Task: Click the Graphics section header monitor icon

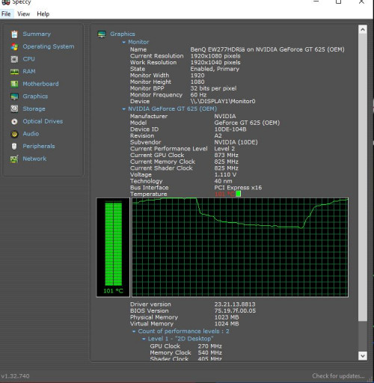Action: [x=102, y=34]
